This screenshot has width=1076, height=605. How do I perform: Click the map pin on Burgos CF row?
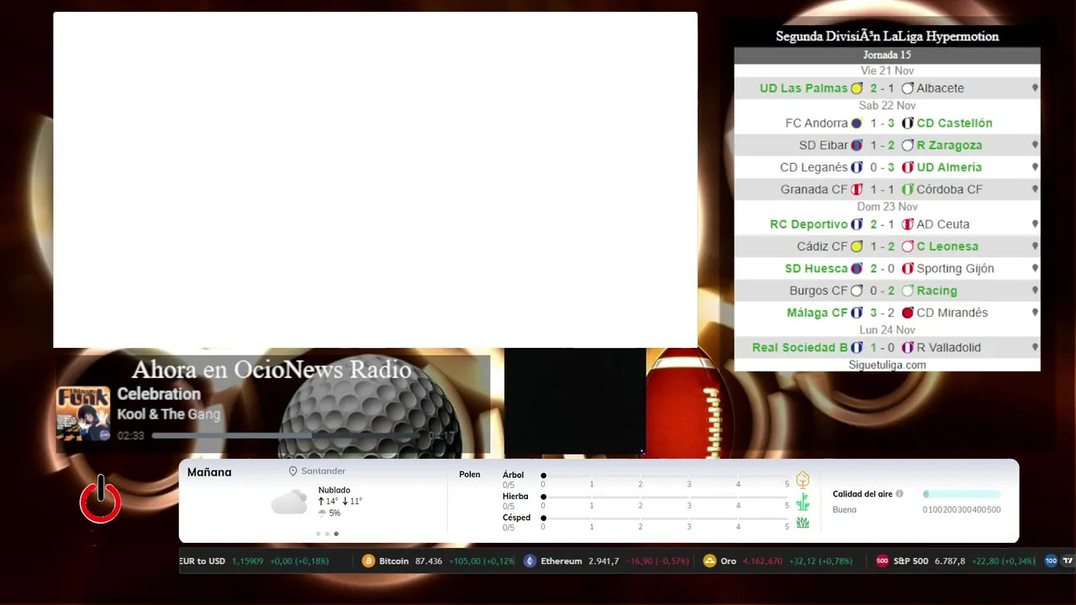[1035, 291]
